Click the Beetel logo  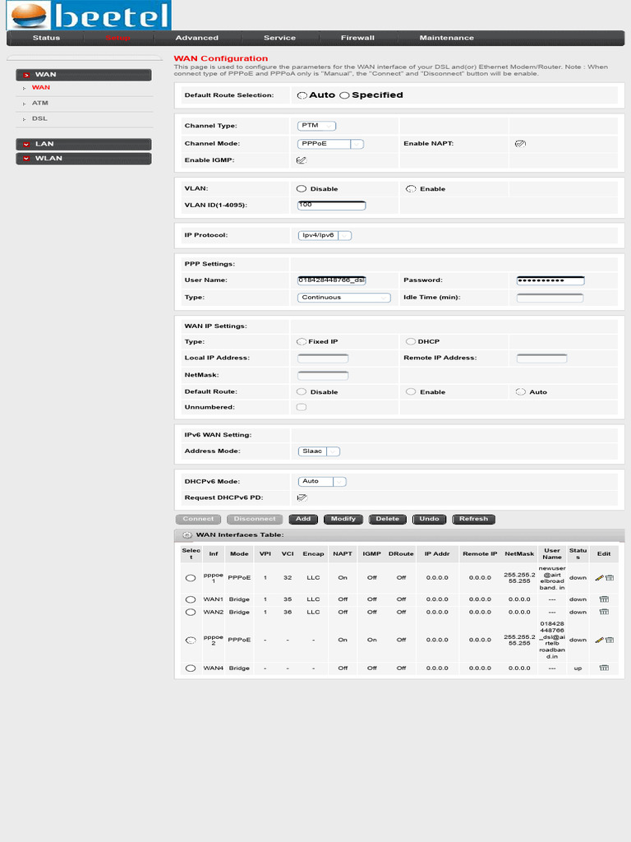[x=89, y=15]
